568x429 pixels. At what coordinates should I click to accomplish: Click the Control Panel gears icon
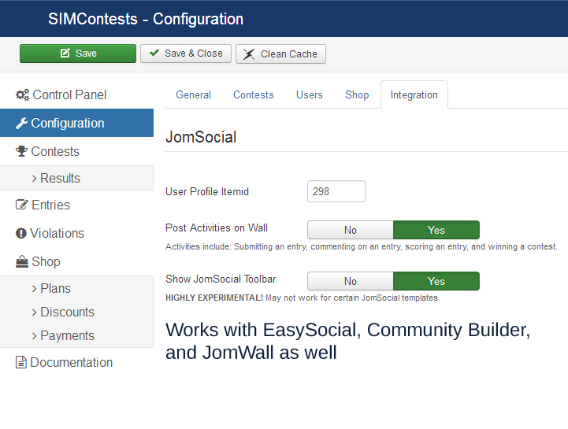point(22,94)
